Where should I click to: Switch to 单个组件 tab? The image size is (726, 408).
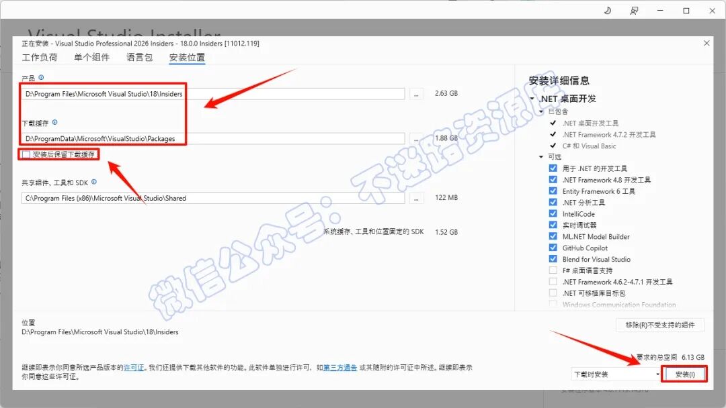pos(91,57)
